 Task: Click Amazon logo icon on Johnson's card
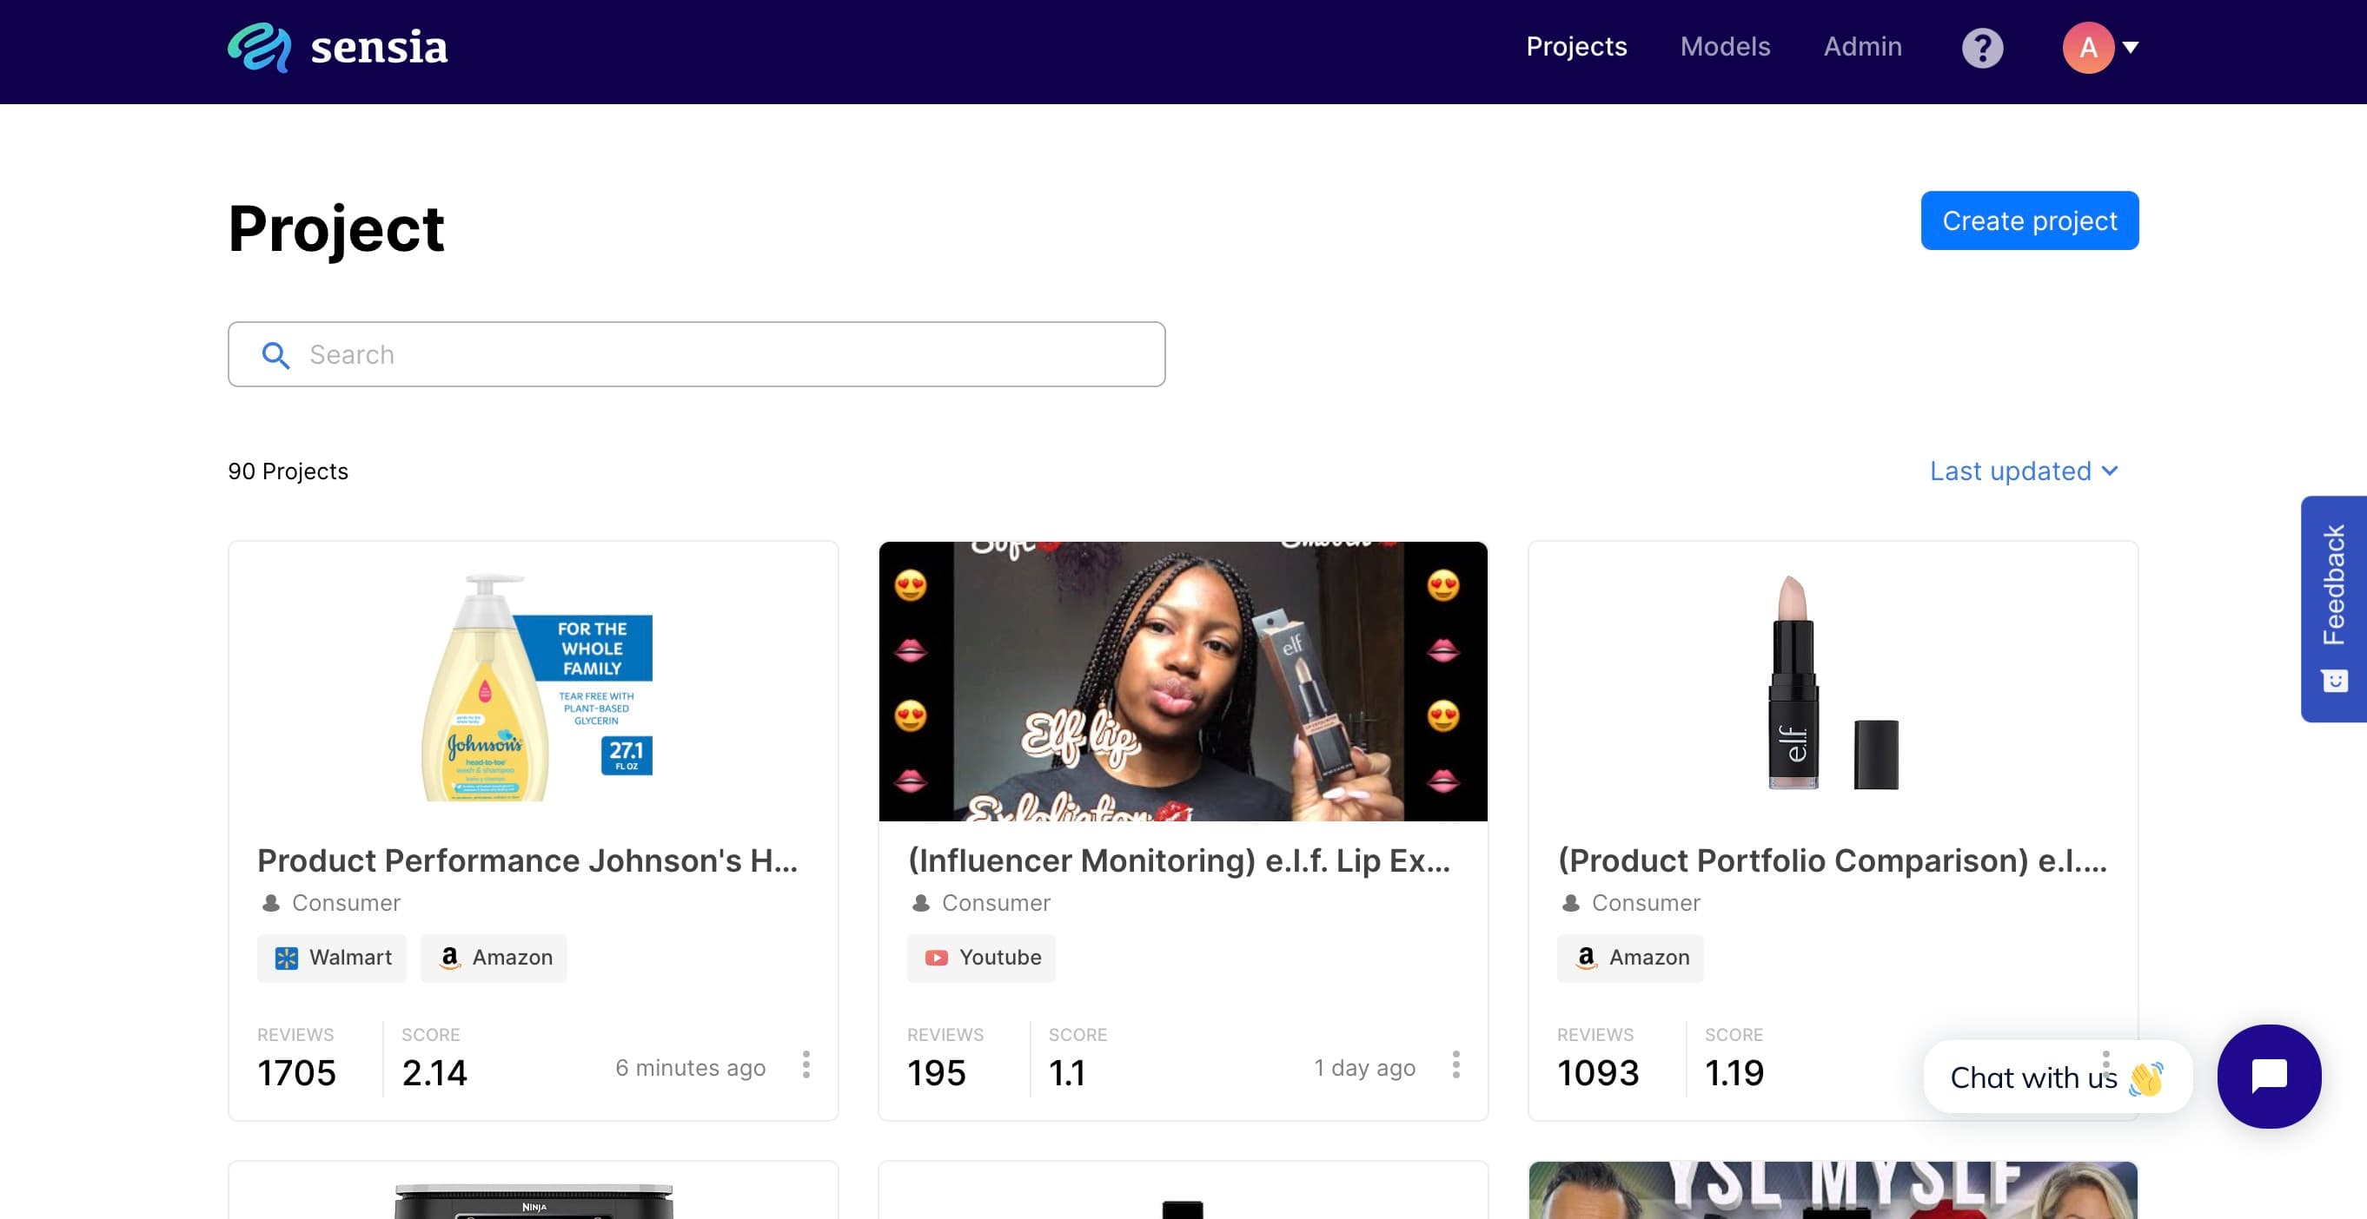click(x=449, y=959)
